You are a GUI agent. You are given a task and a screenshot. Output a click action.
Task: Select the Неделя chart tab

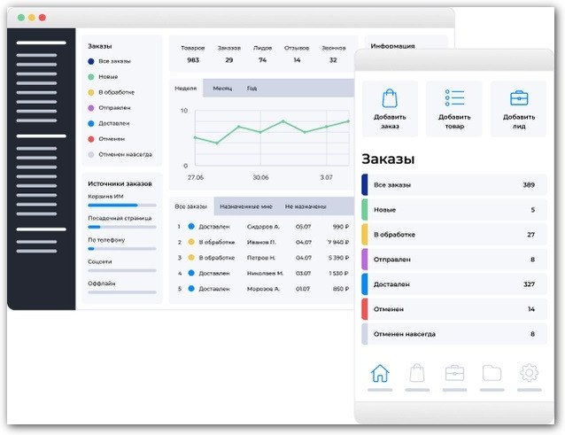tap(186, 89)
